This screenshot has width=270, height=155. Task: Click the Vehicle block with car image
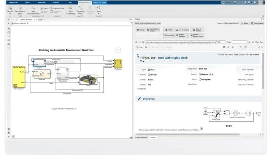(88, 80)
